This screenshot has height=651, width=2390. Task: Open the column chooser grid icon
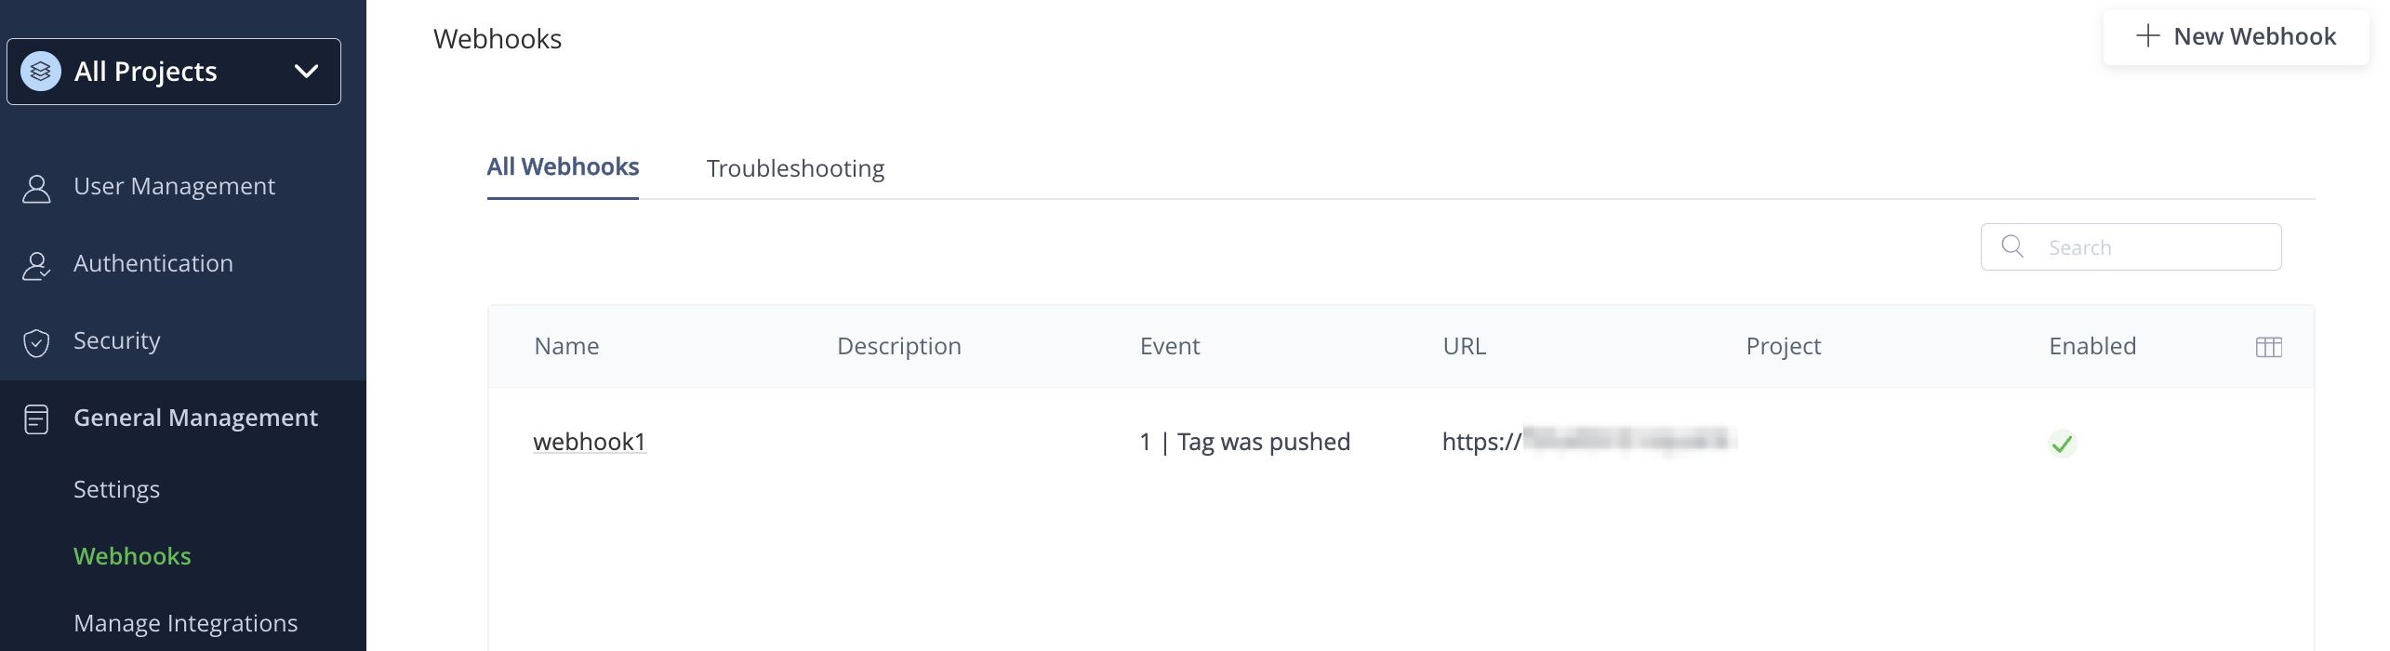click(2268, 347)
